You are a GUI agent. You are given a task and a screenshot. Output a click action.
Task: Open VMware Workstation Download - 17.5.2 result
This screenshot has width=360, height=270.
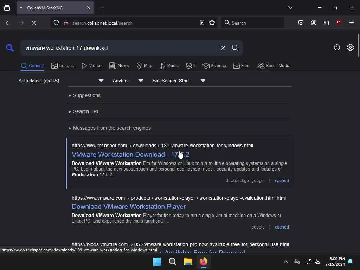coord(130,155)
